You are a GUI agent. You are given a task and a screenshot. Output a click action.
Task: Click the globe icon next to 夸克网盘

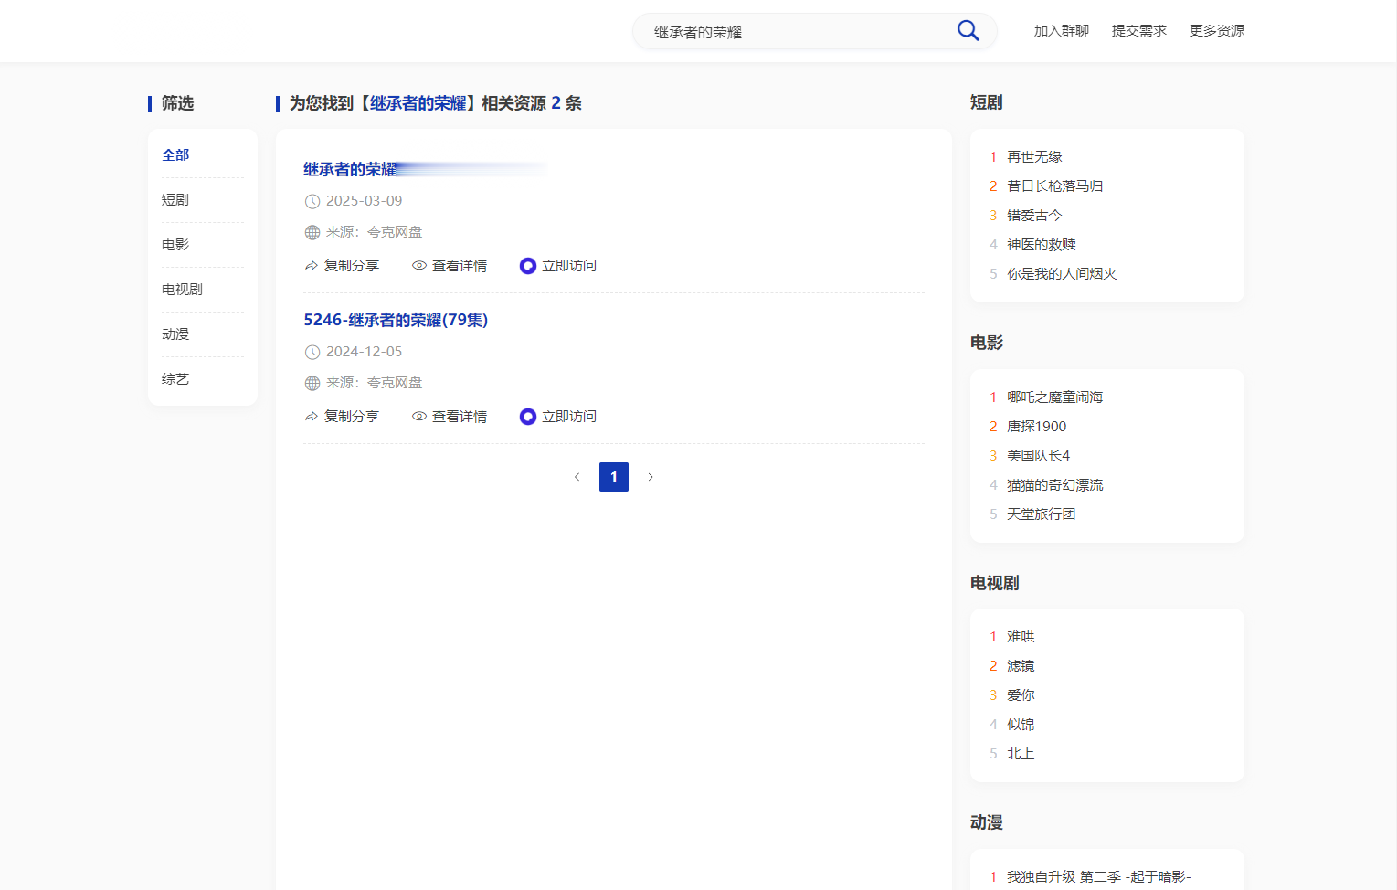311,231
